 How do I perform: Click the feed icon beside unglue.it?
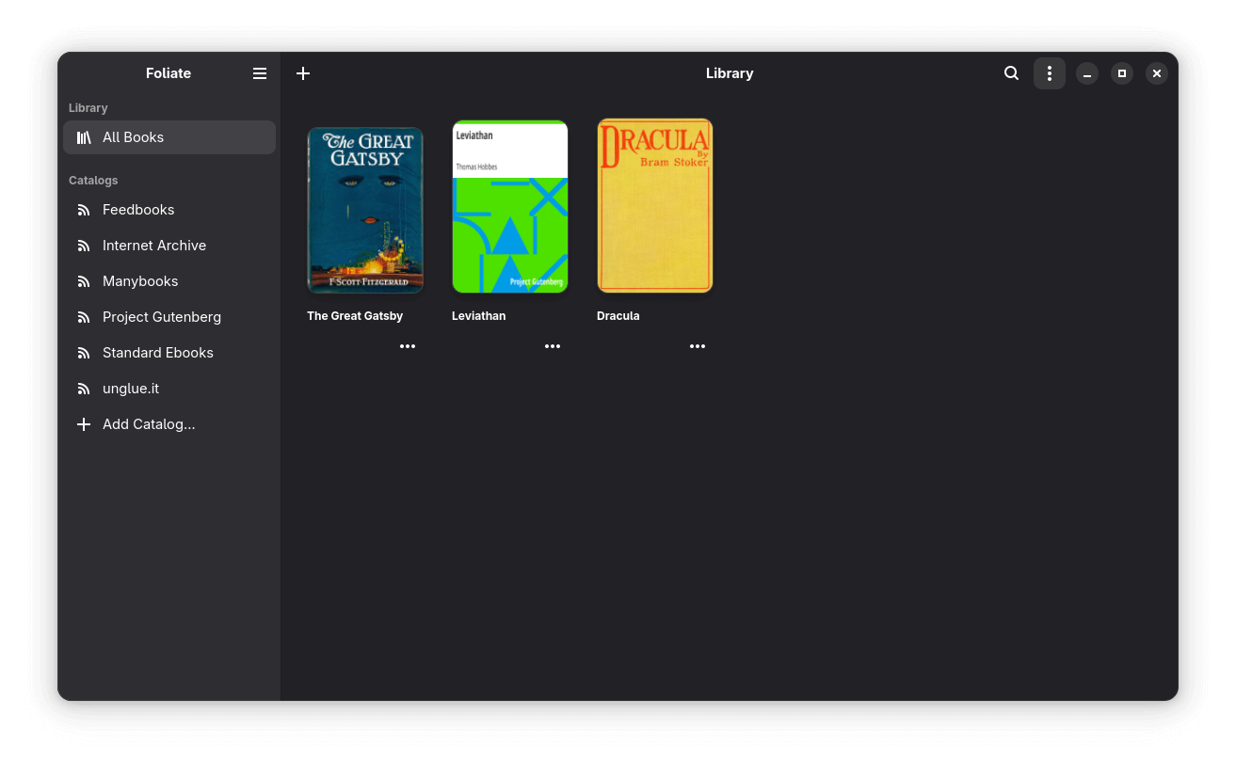[84, 389]
